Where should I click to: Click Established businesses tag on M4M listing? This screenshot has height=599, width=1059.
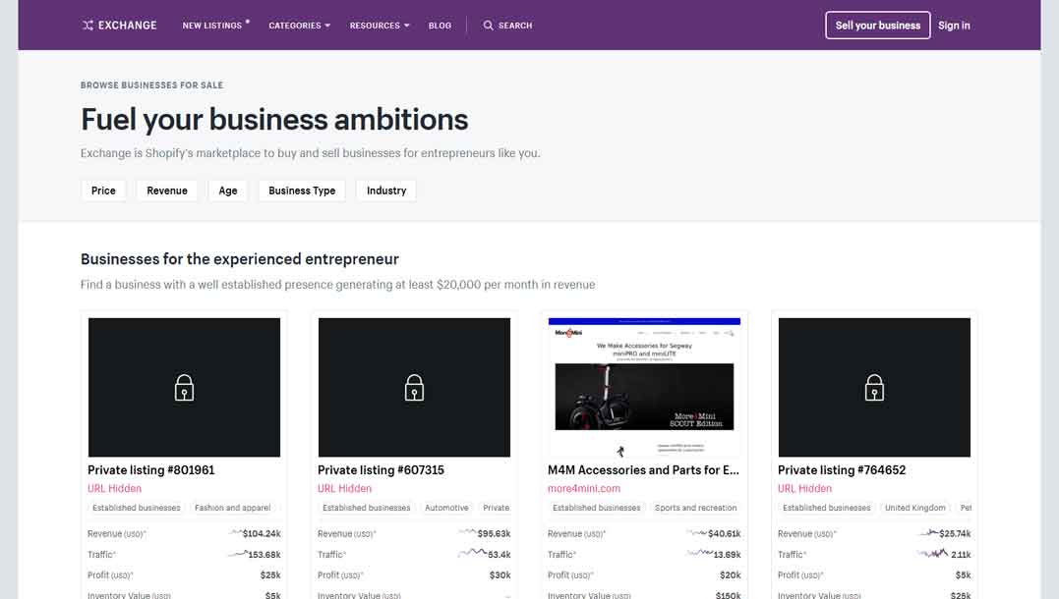596,508
